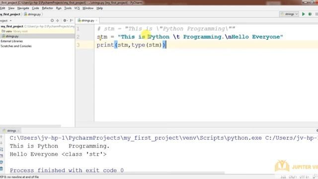Click the collapse all icon in Project panel
The height and width of the screenshot is (179, 318).
[58, 20]
